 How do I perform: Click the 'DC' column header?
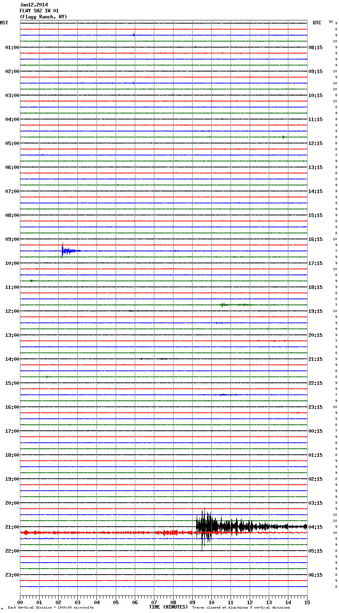point(331,22)
